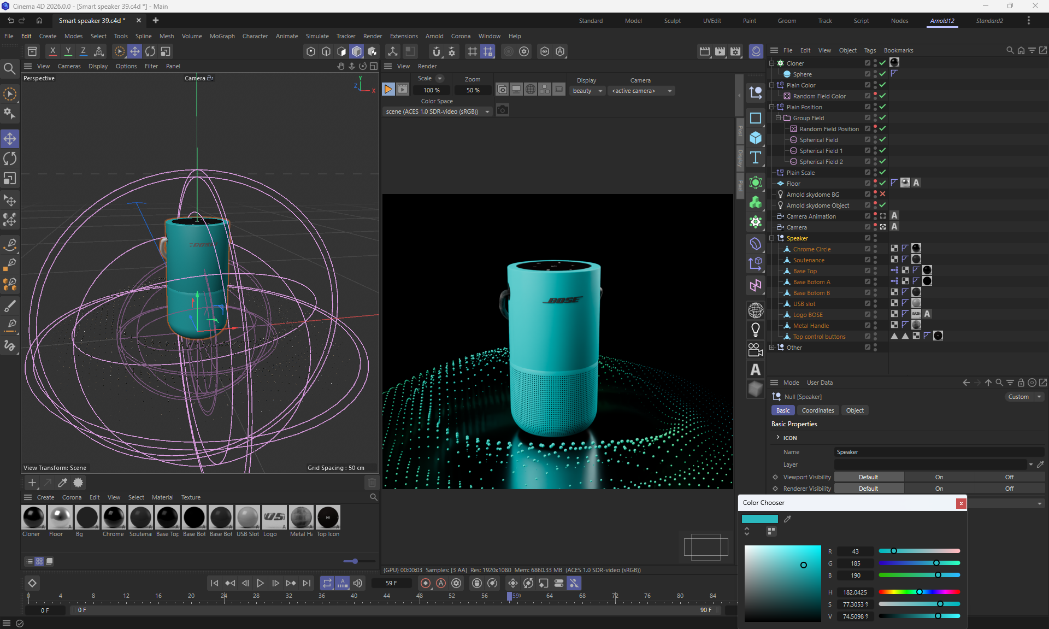Set Viewport Visibility to Off
Screen dimensions: 1049x629
1009,477
